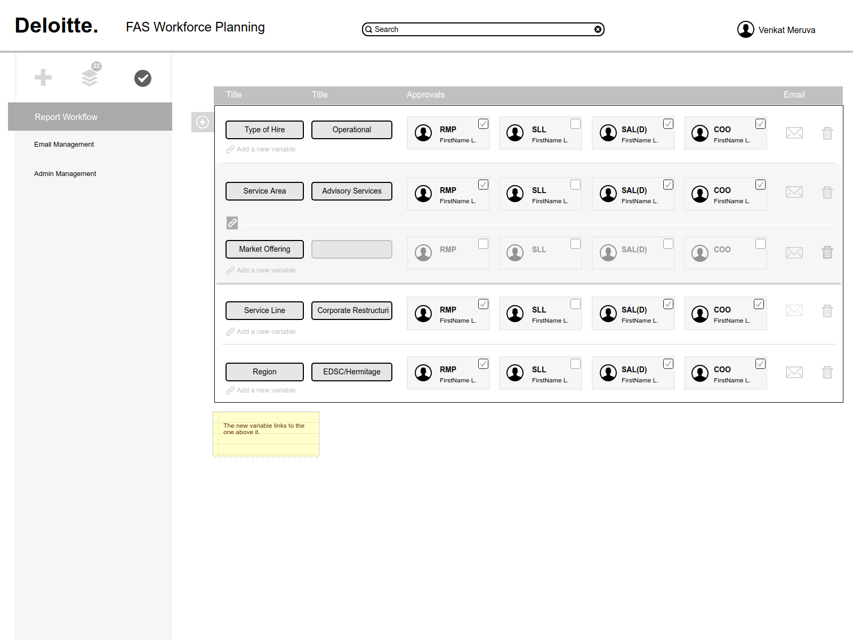The image size is (853, 640).
Task: Uncheck SAL(D) approval in Service Area row
Action: tap(669, 185)
